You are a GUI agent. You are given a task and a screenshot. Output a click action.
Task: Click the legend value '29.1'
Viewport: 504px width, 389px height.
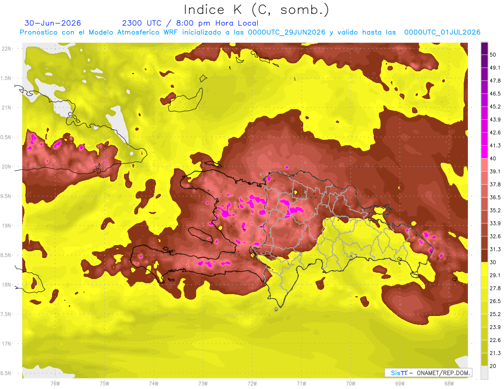tap(496, 275)
